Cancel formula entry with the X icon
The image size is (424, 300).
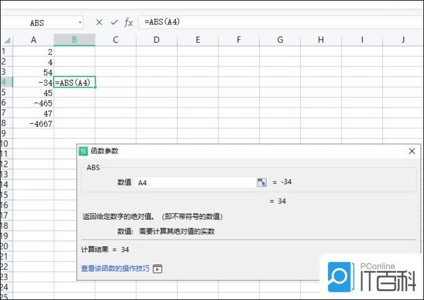99,22
